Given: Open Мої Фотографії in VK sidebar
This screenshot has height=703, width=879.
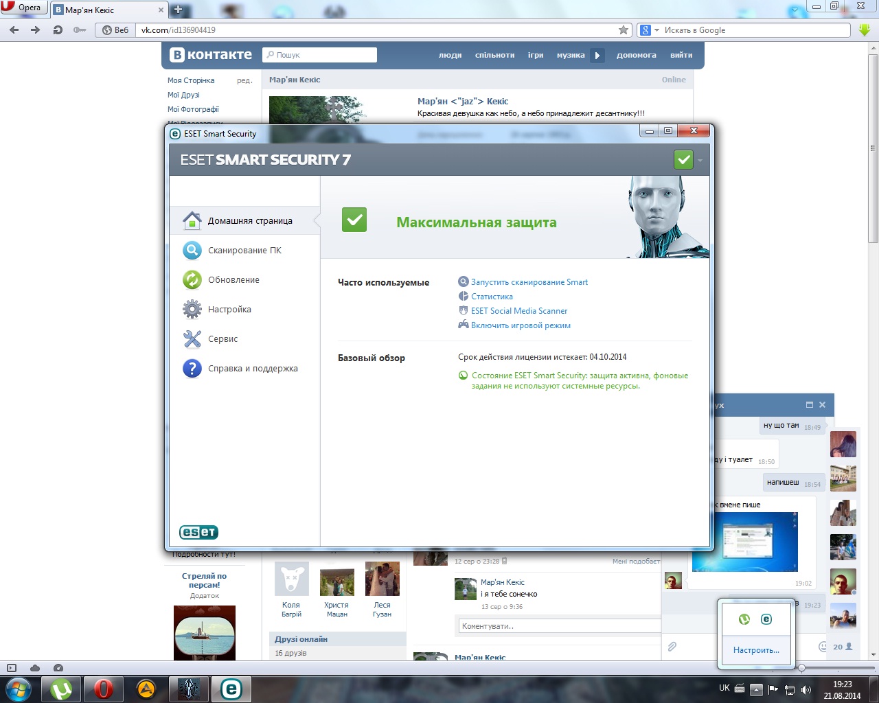Looking at the screenshot, I should [x=193, y=109].
